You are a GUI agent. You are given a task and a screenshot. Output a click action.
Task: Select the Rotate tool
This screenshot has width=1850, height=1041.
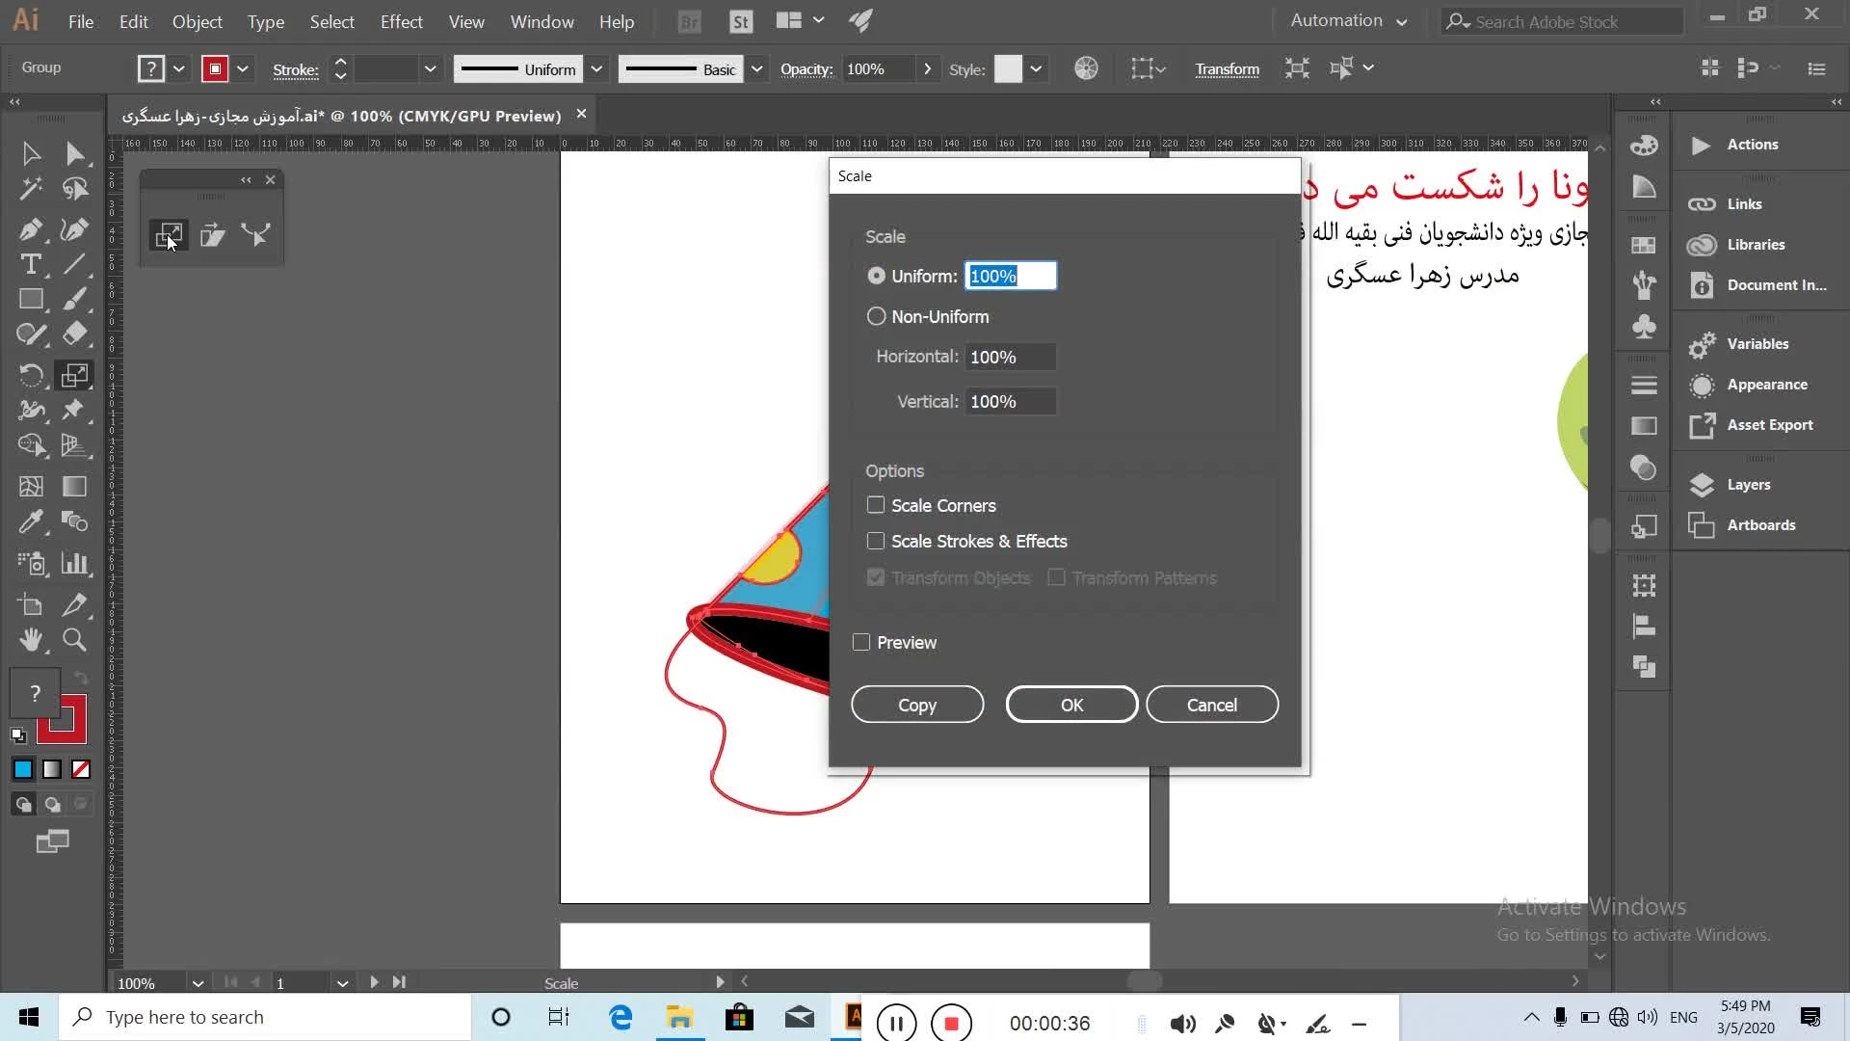[x=30, y=375]
